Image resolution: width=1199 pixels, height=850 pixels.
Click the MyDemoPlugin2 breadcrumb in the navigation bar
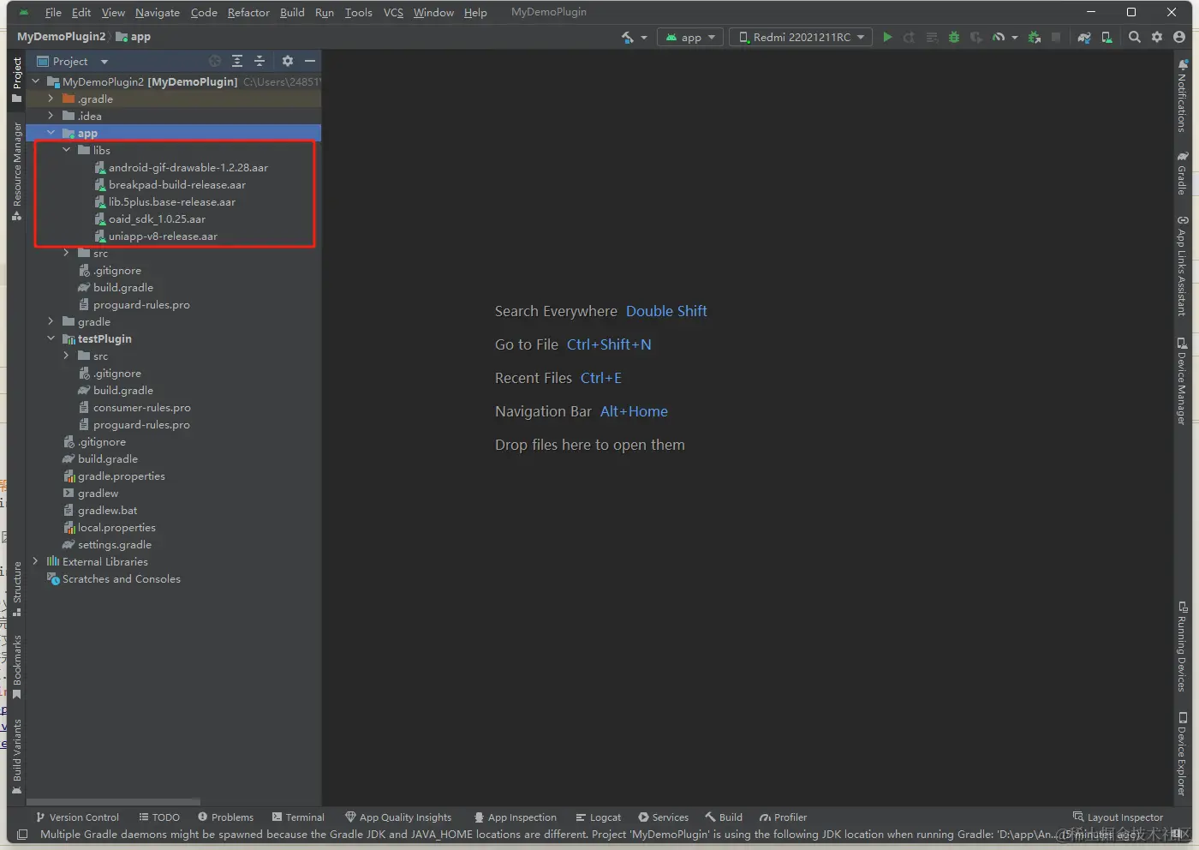tap(62, 37)
